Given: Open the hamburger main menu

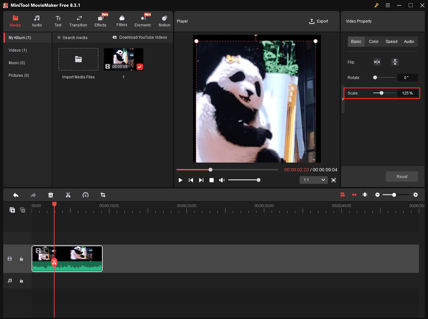Looking at the screenshot, I should coord(388,5).
